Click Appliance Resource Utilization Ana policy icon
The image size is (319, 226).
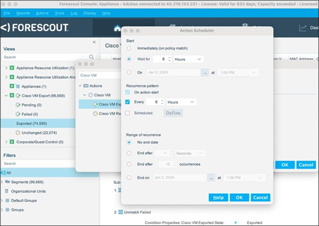coord(12,77)
